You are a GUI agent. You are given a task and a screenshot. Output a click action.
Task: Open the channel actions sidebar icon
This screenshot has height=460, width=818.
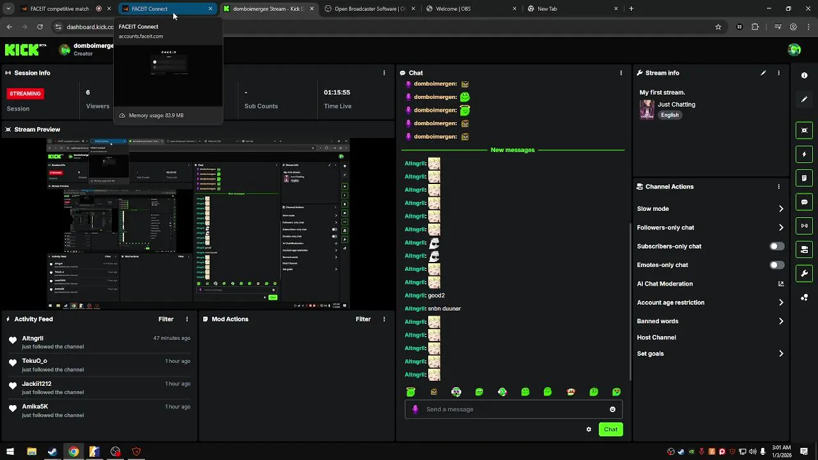click(804, 249)
